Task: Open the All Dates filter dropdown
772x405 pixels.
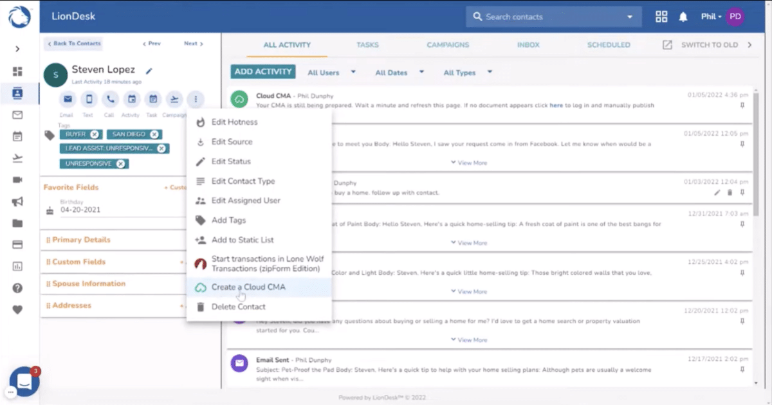Action: [400, 73]
